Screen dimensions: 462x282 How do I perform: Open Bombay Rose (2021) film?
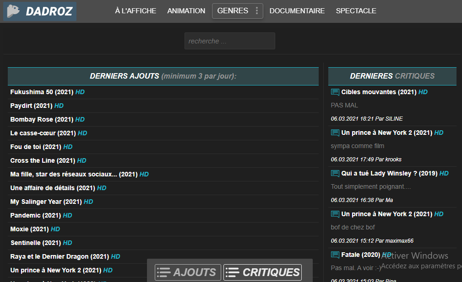42,119
